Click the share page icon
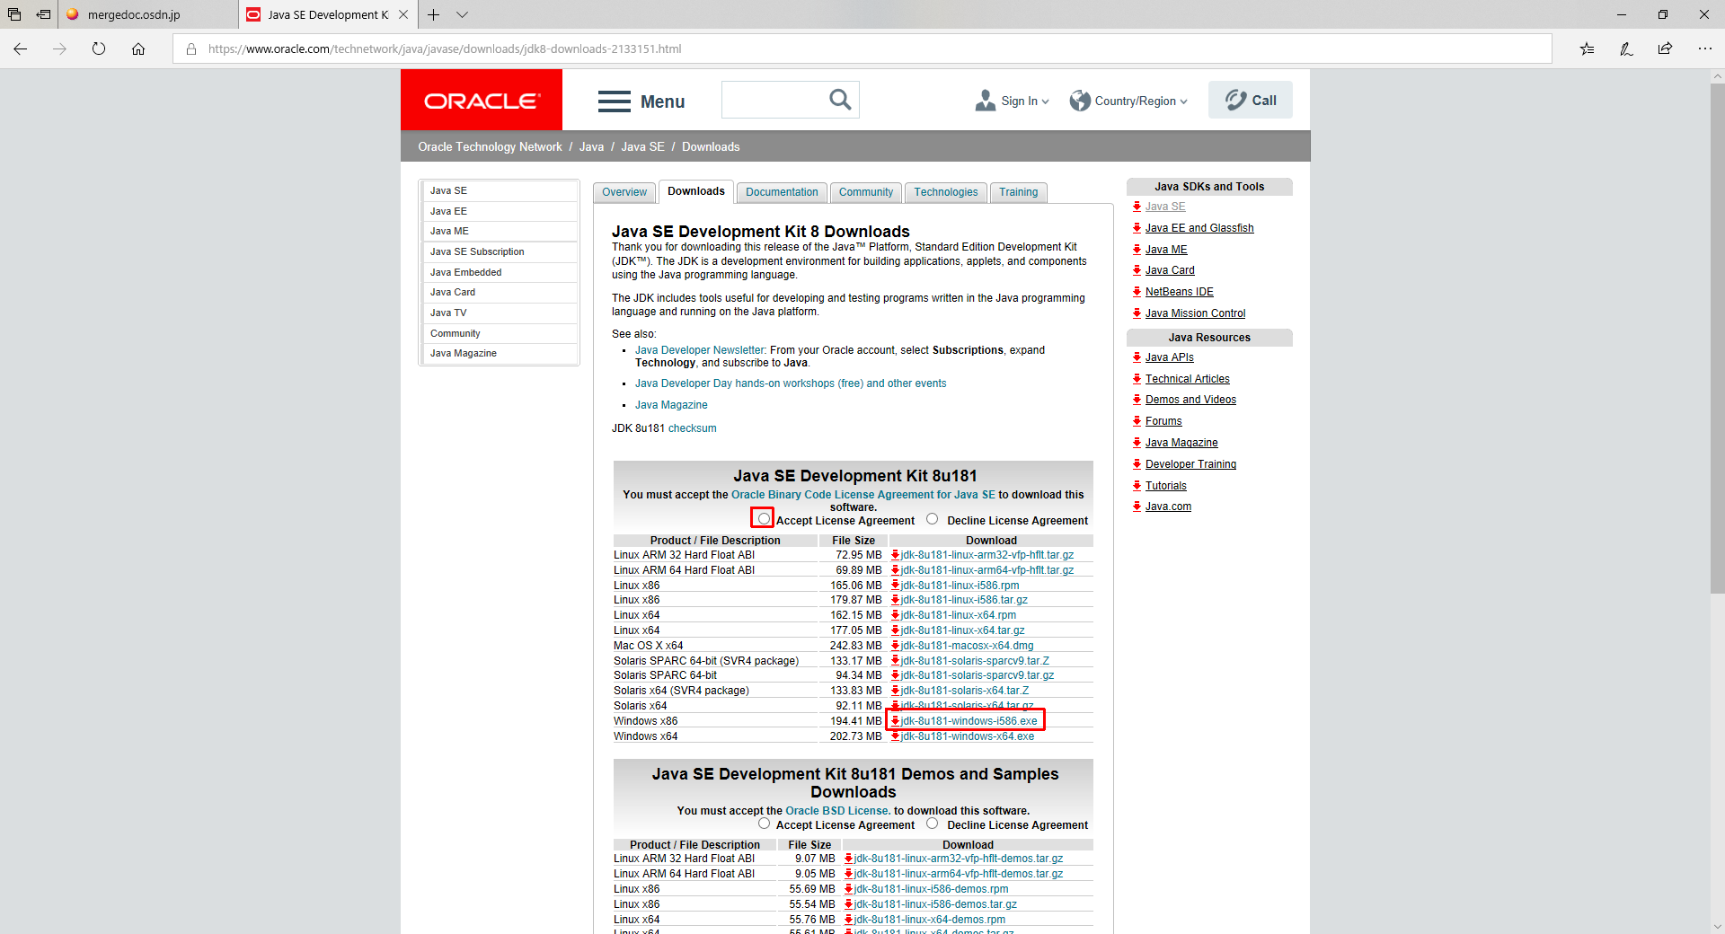Screen dimensions: 1725x934 pos(1665,48)
